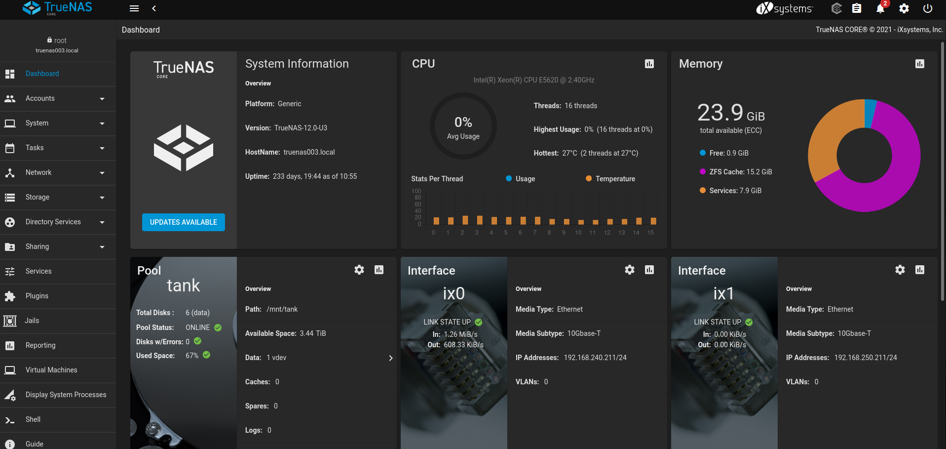Click the ix0 IP address 192.168.240.211/24
The height and width of the screenshot is (449, 946).
coord(595,358)
